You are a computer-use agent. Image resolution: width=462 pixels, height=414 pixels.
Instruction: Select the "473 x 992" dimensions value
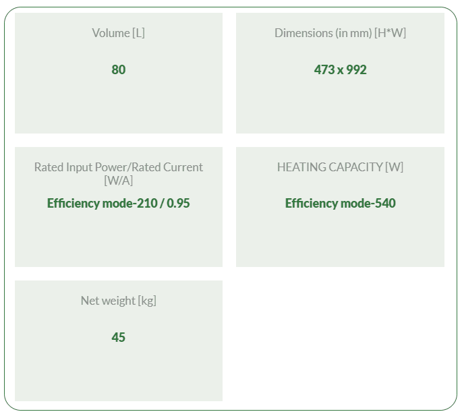click(340, 69)
